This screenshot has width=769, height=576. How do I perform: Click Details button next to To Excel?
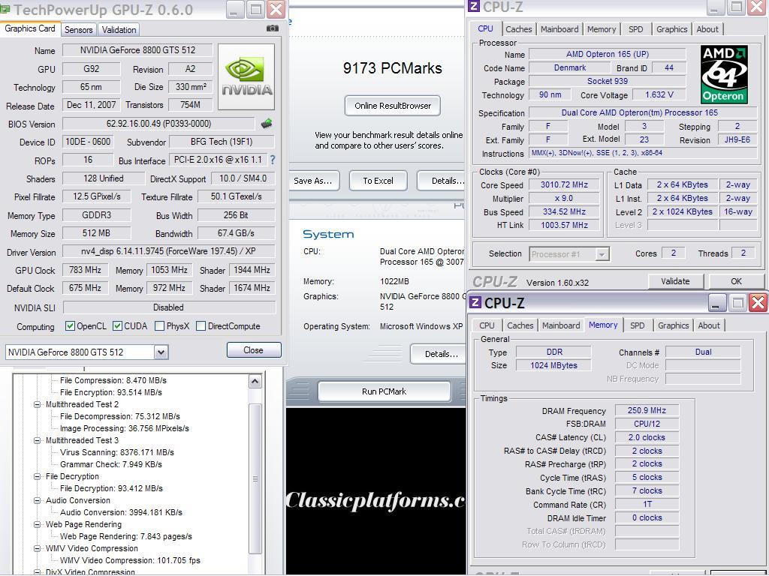442,181
